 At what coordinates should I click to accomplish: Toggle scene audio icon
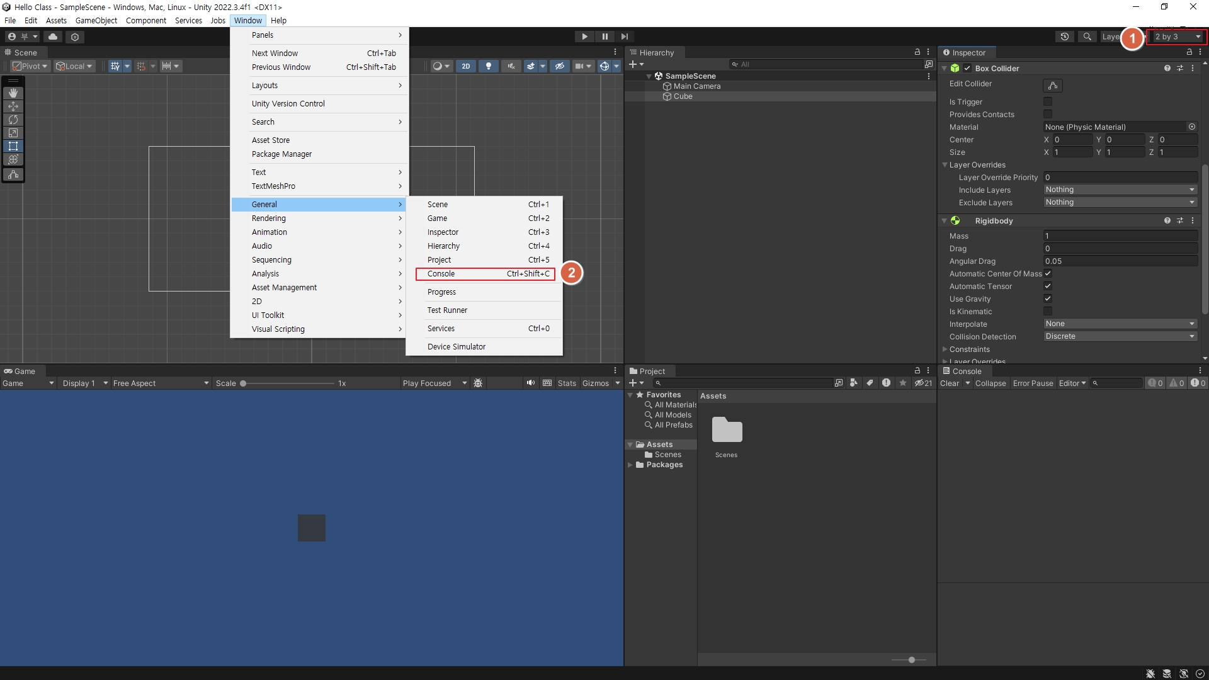(511, 66)
